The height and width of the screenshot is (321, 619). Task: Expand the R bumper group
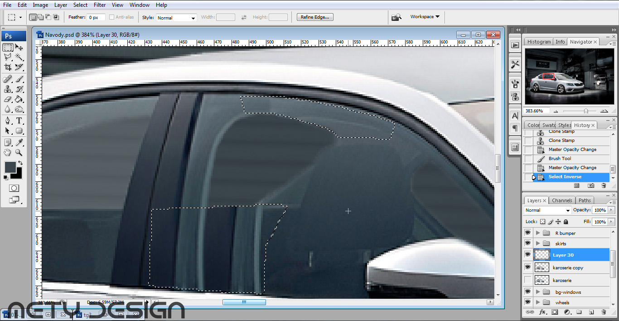(538, 233)
